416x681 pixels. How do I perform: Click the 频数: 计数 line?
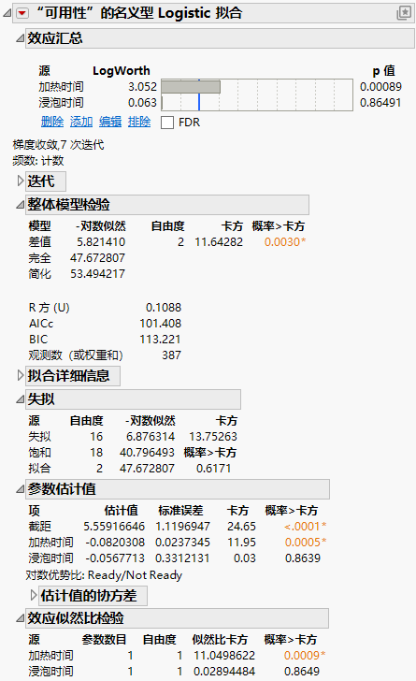point(38,161)
